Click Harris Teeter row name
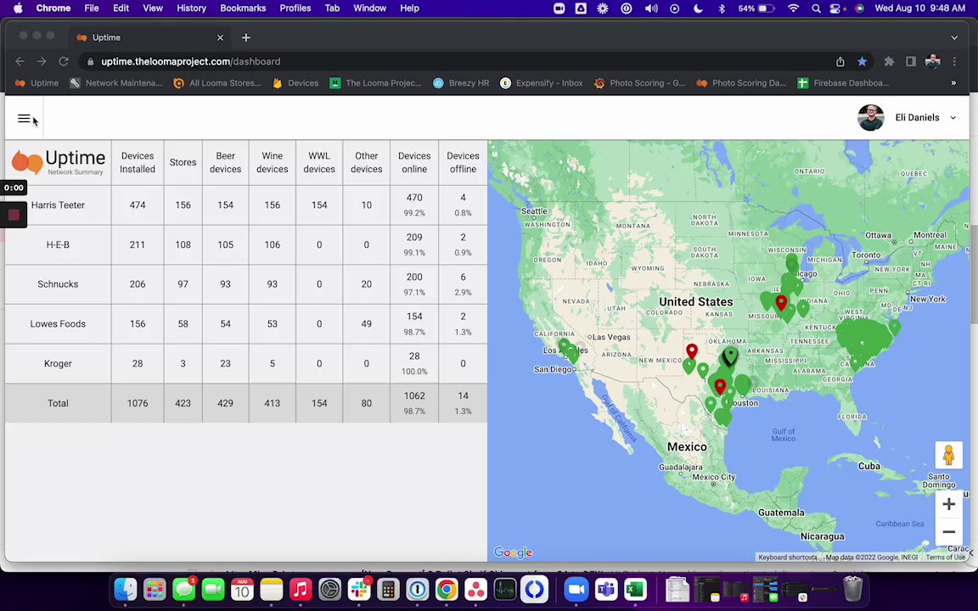 pos(58,205)
